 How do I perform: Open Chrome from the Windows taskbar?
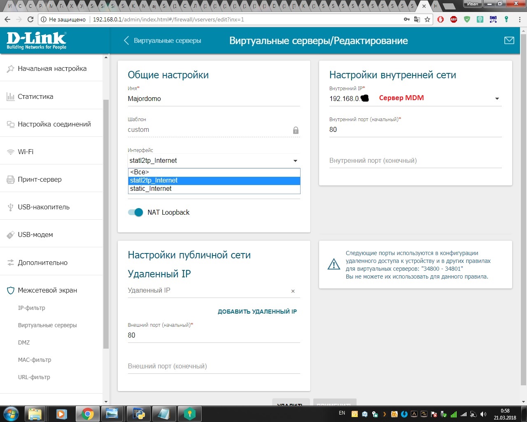(87, 413)
